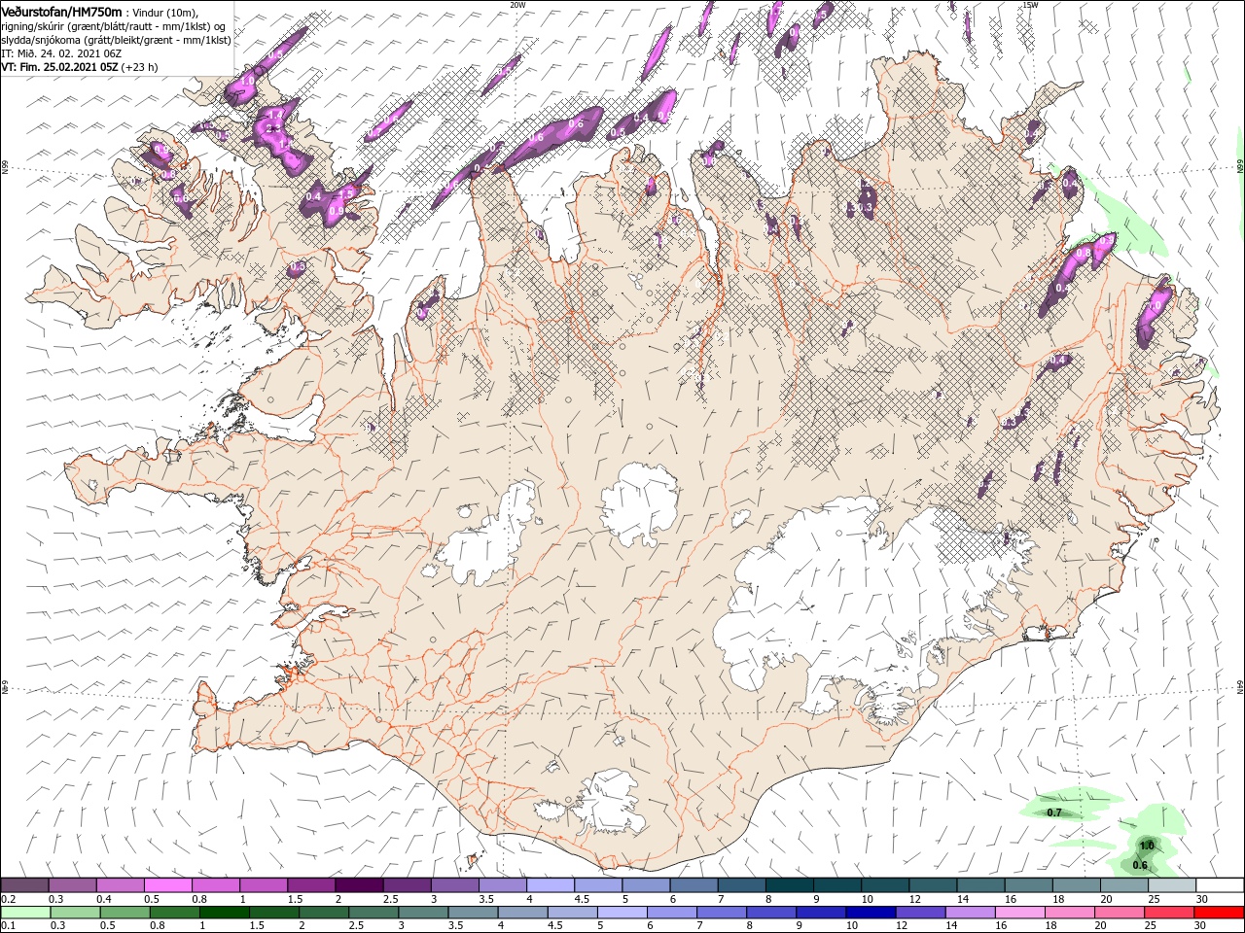The height and width of the screenshot is (933, 1245).
Task: Select darkest purple snow swatch starting at 2
Action: [359, 885]
